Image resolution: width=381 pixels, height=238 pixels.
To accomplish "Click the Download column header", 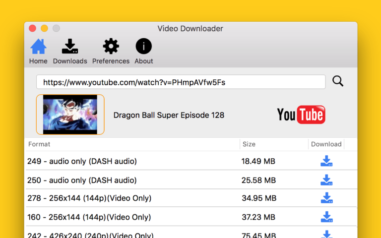I will (x=326, y=144).
